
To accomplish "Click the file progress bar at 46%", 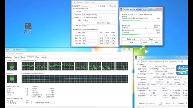I will pyautogui.click(x=141, y=21).
